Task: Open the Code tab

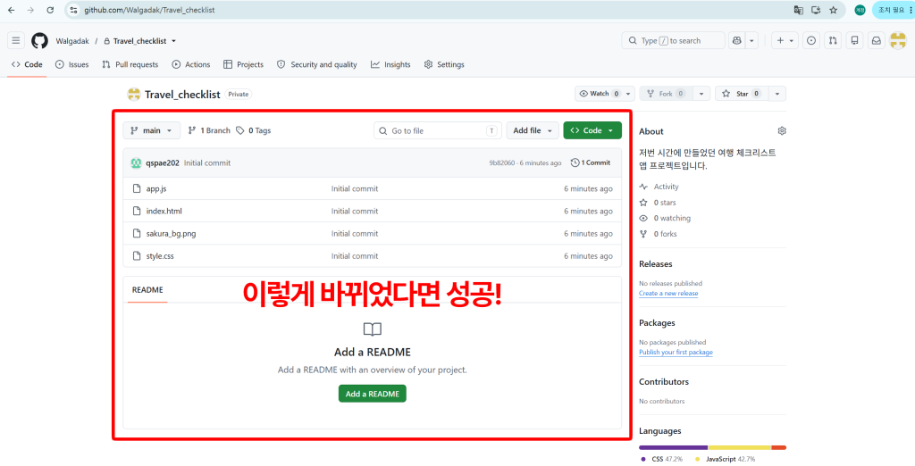Action: coord(27,65)
